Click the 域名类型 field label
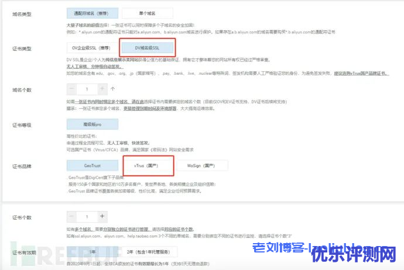Image resolution: width=404 pixels, height=270 pixels. pos(22,14)
